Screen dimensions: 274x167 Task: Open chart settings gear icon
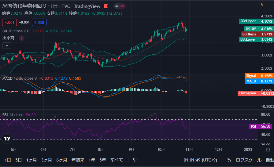click(x=268, y=150)
